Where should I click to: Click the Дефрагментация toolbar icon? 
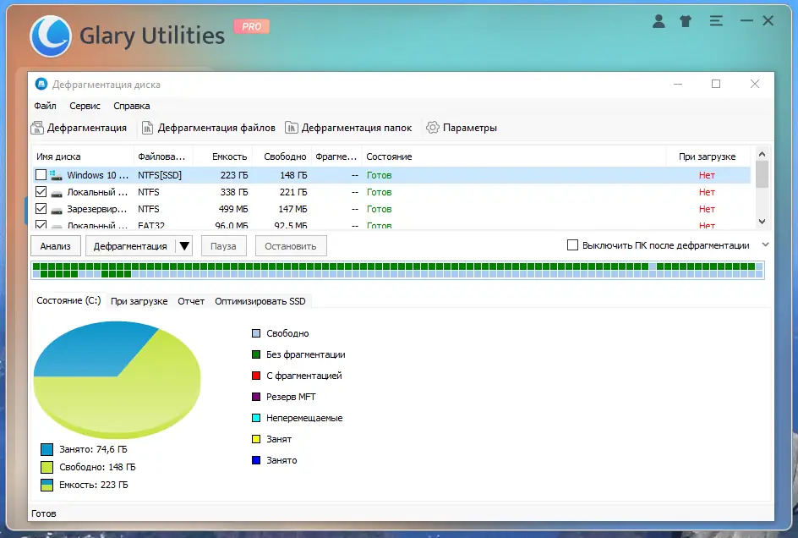click(x=37, y=128)
